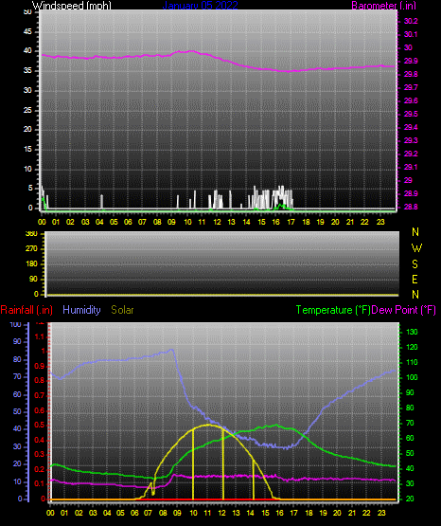
Task: Click the Barometer (.in) axis title
Action: (x=383, y=6)
